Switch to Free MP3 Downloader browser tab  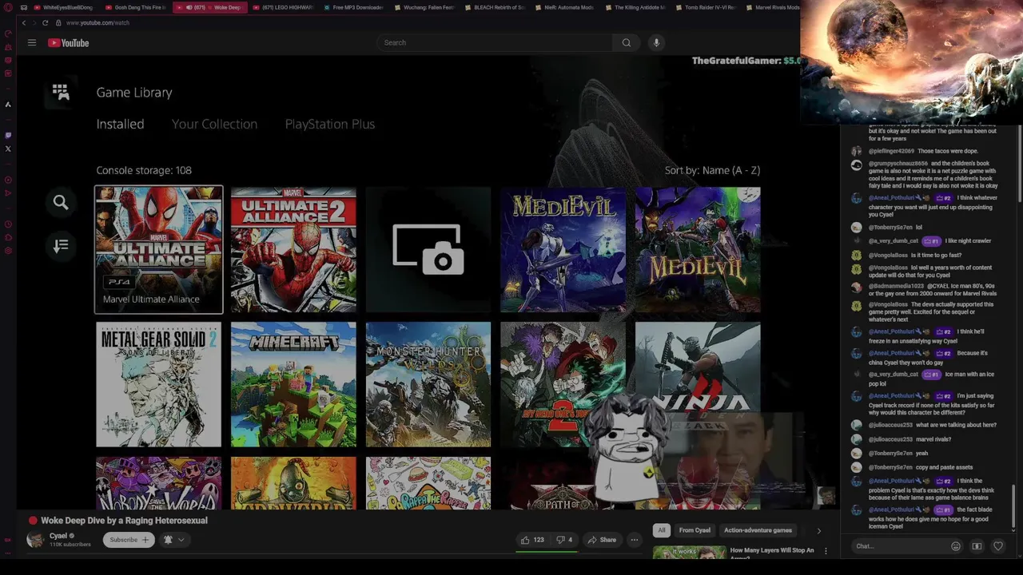coord(352,7)
